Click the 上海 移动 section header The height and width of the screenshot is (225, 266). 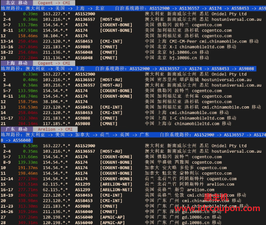pos(16,63)
